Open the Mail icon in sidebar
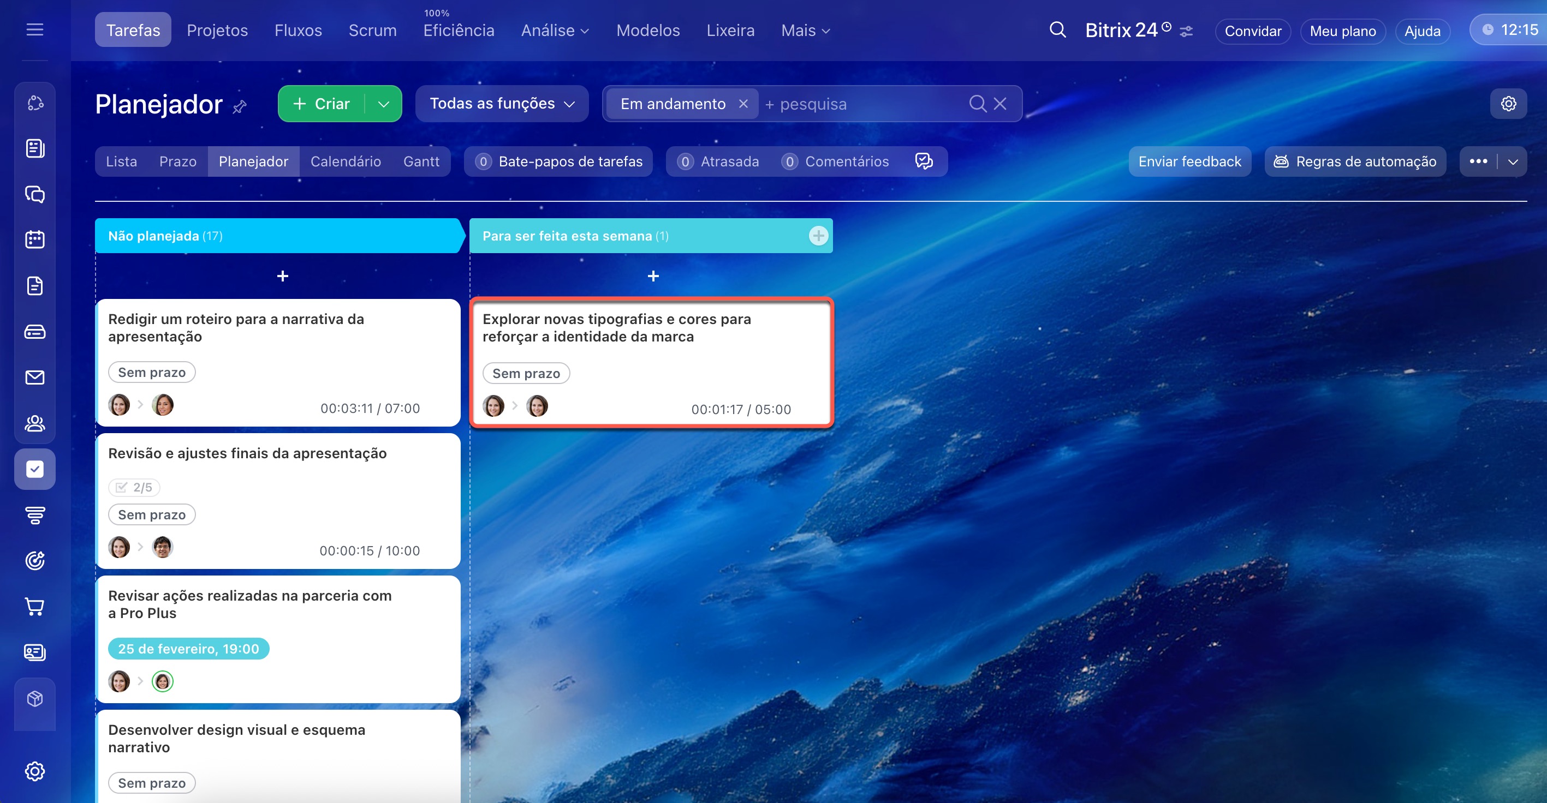Screen dimensions: 1547x803 35,377
